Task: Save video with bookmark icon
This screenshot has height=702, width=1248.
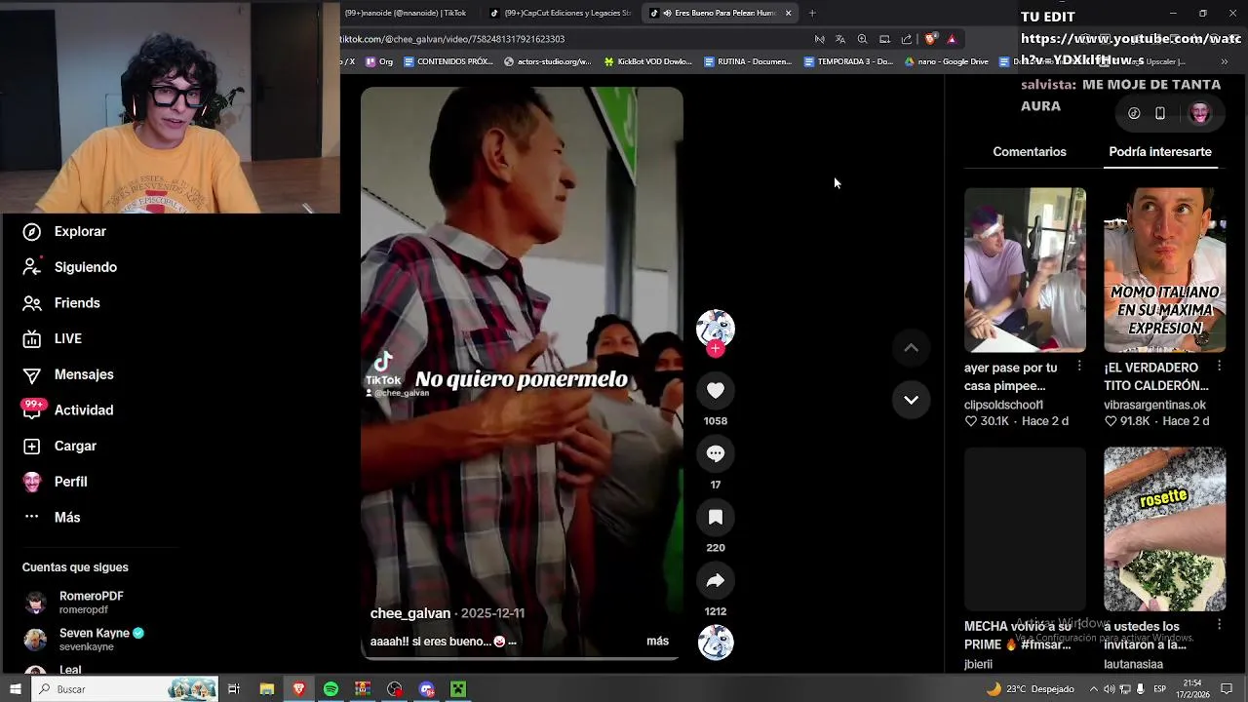Action: click(x=716, y=517)
